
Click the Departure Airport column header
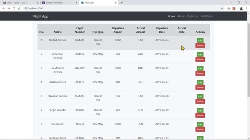pos(118,30)
